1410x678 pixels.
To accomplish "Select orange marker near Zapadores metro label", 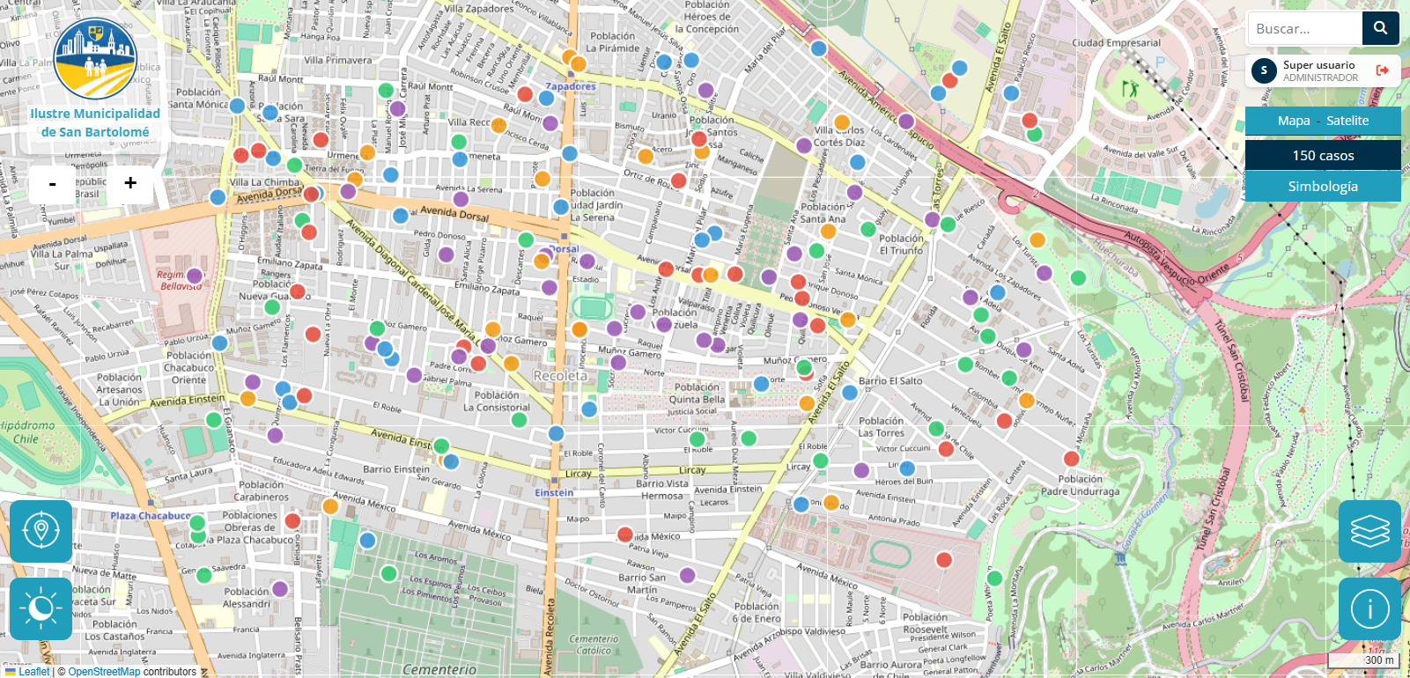I will (x=578, y=63).
